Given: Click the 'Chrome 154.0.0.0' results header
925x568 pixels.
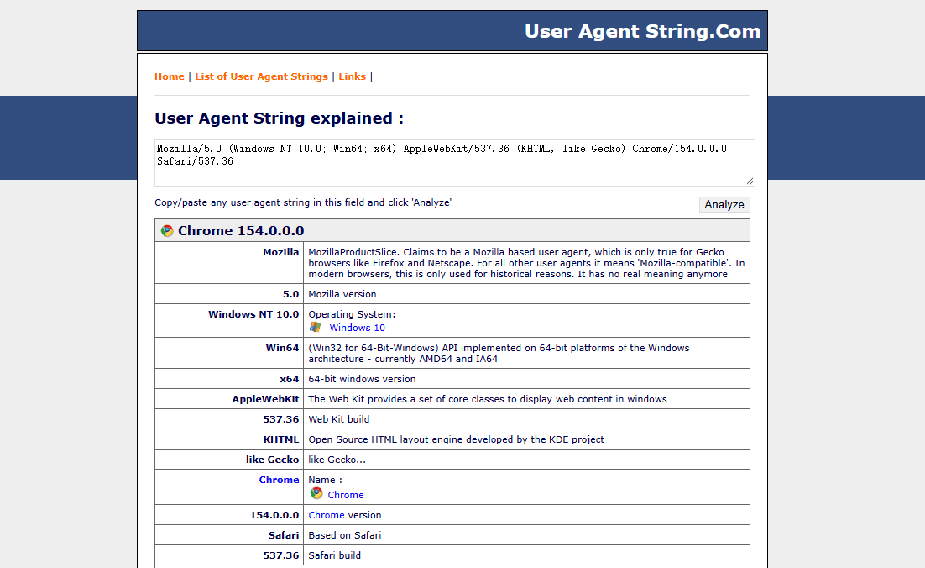Looking at the screenshot, I should 452,230.
